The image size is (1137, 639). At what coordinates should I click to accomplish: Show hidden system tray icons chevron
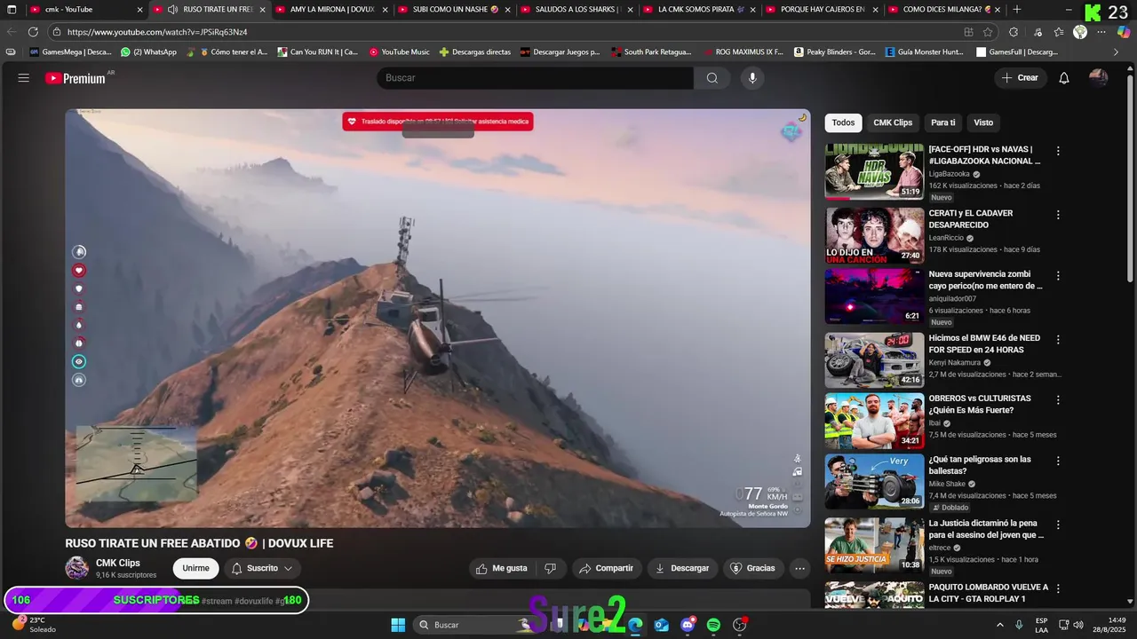coord(1000,625)
